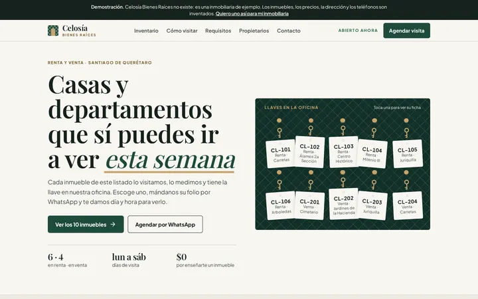Click the ABIERTO AHORA status text
This screenshot has width=478, height=299.
click(x=358, y=31)
